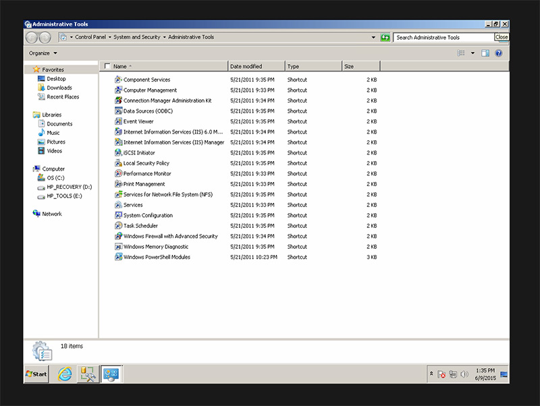Select the Windows PowerShell Modules icon
Screen dimensions: 540x406
[118, 257]
